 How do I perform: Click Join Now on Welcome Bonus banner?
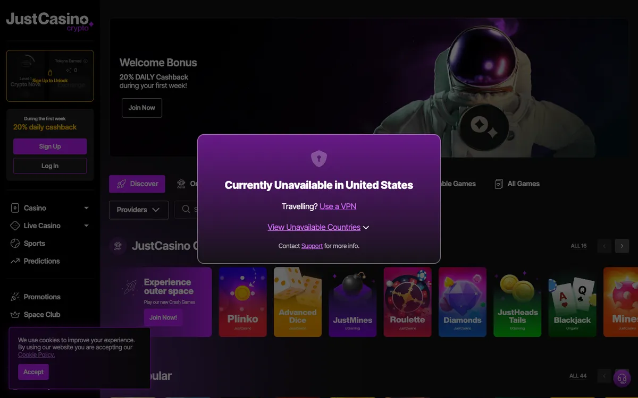(x=142, y=108)
